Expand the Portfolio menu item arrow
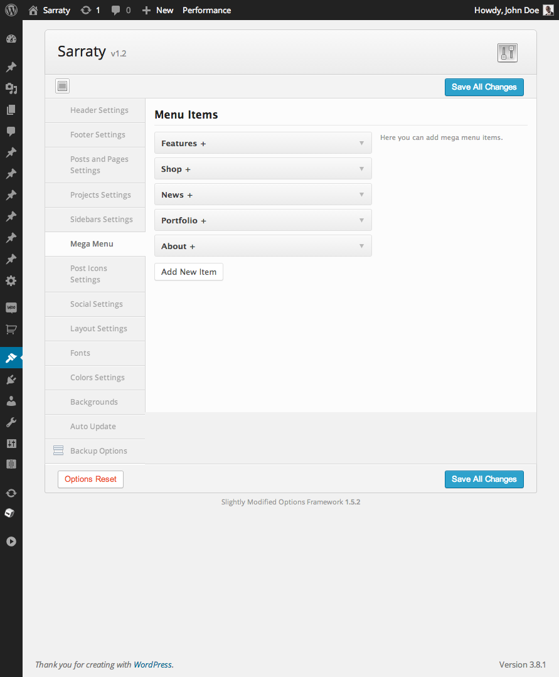This screenshot has height=677, width=559. coord(361,220)
